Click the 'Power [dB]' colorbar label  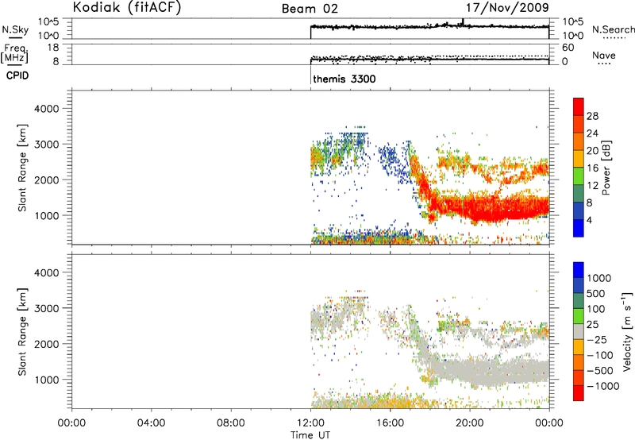pos(606,168)
